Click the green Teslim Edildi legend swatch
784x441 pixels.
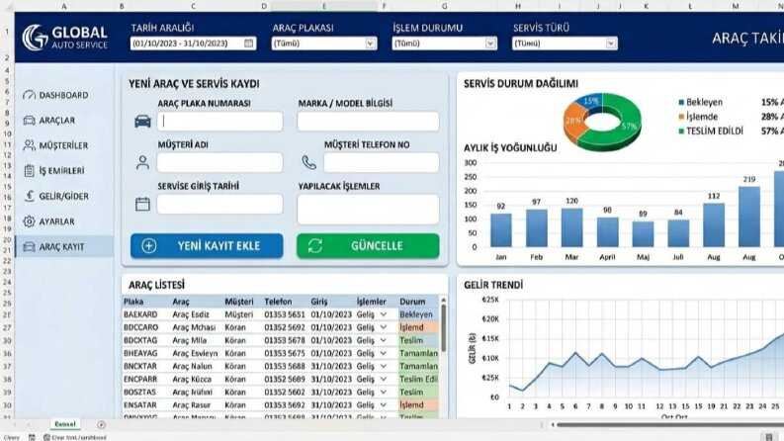tap(681, 132)
